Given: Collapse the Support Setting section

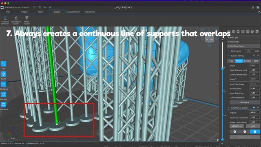Looking at the screenshot, I should click(258, 56).
